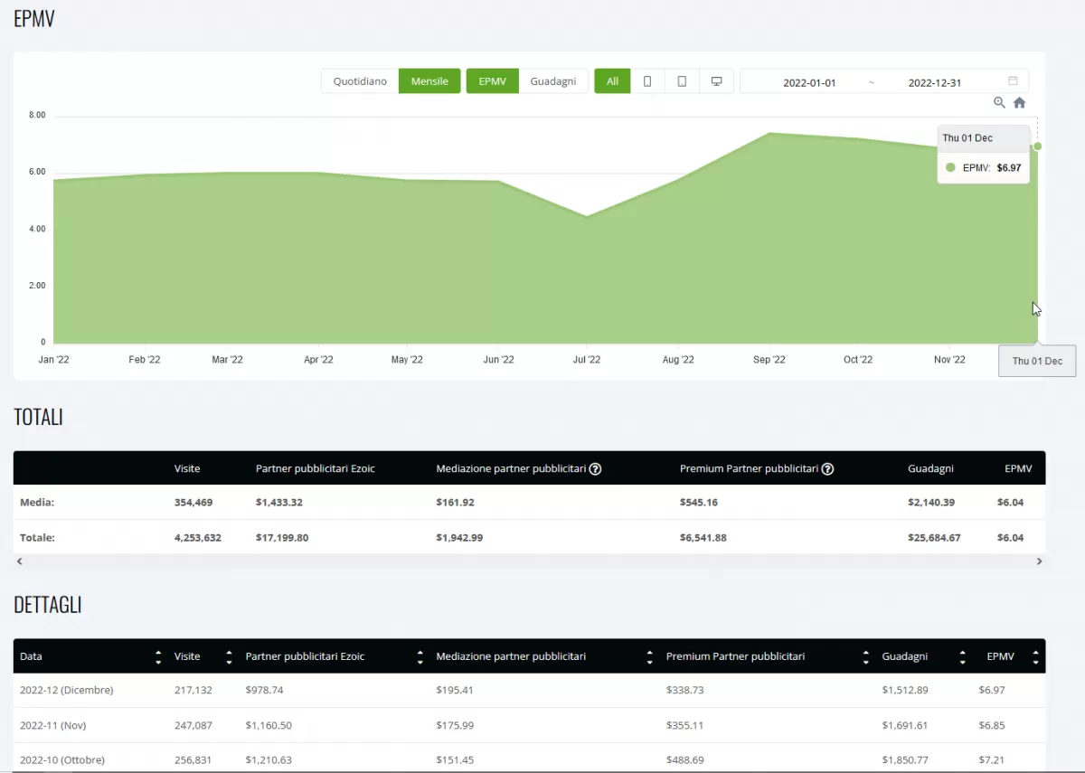Open help icon beside Mediazione partner pubblicitari

[x=596, y=469]
